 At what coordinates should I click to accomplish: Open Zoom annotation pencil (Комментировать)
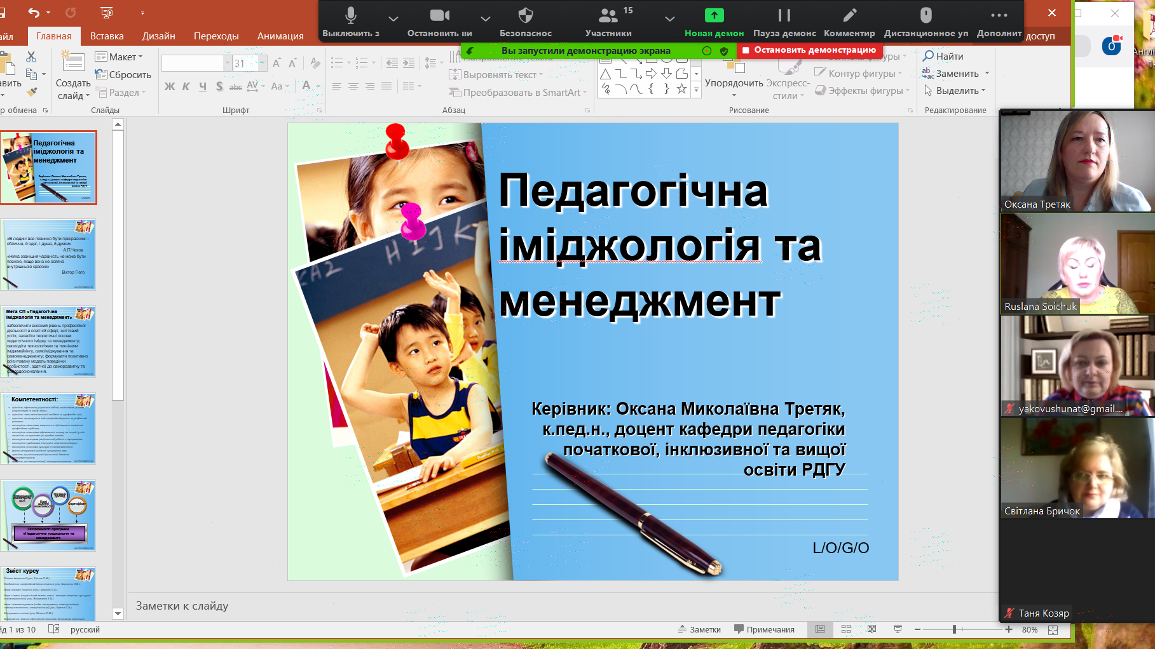[x=849, y=22]
